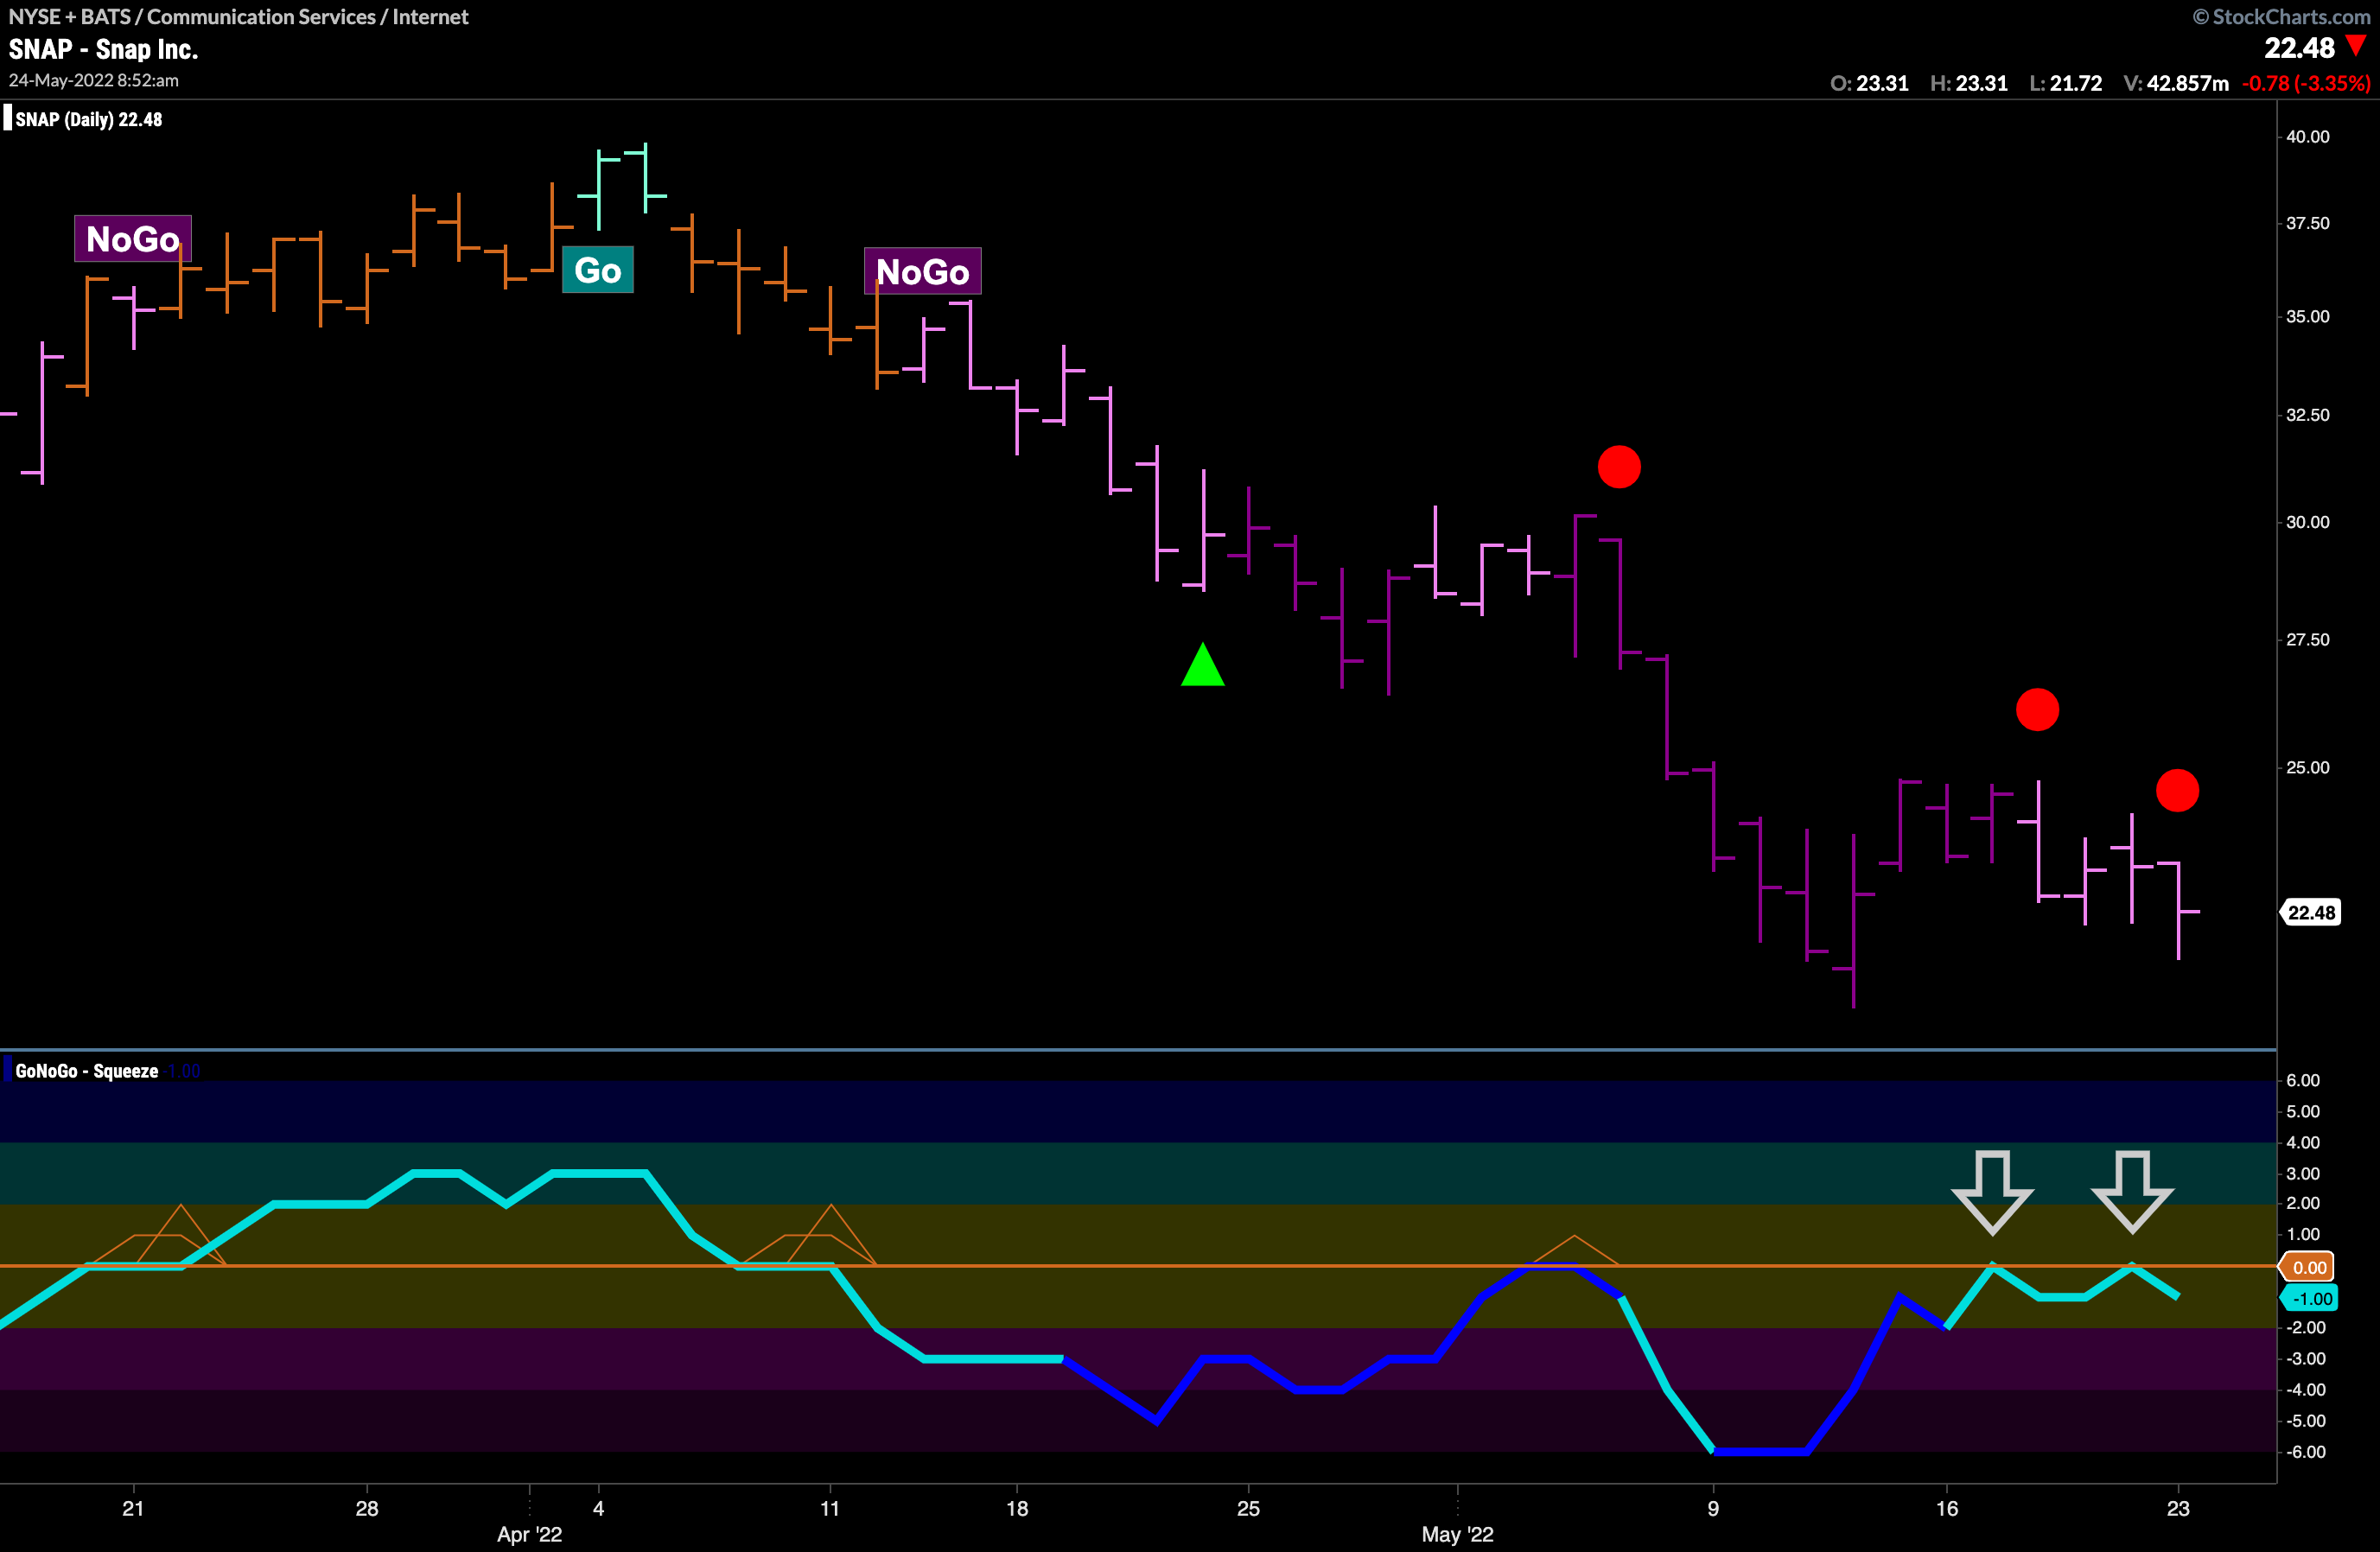The image size is (2380, 1552).
Task: Click the red change -0.78 (-3.35%)
Action: click(x=2306, y=83)
